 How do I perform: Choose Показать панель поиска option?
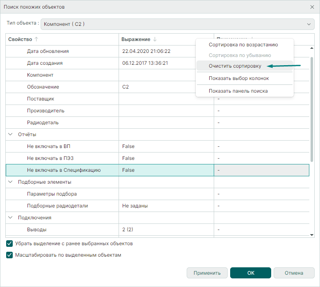coord(238,91)
